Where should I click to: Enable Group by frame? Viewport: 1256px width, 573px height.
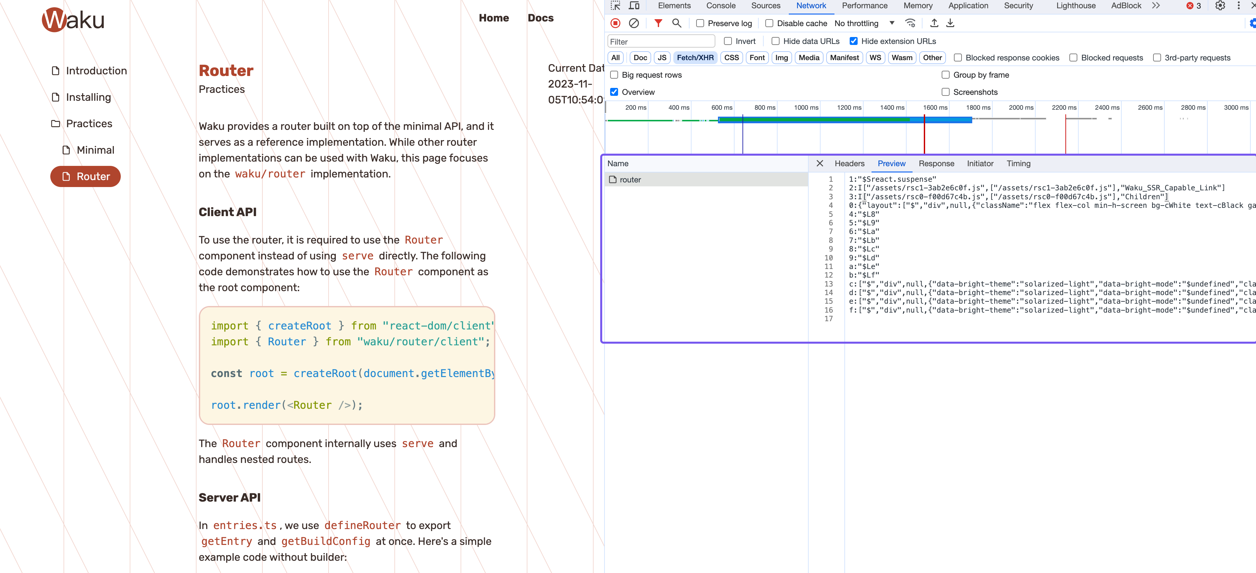pyautogui.click(x=945, y=75)
